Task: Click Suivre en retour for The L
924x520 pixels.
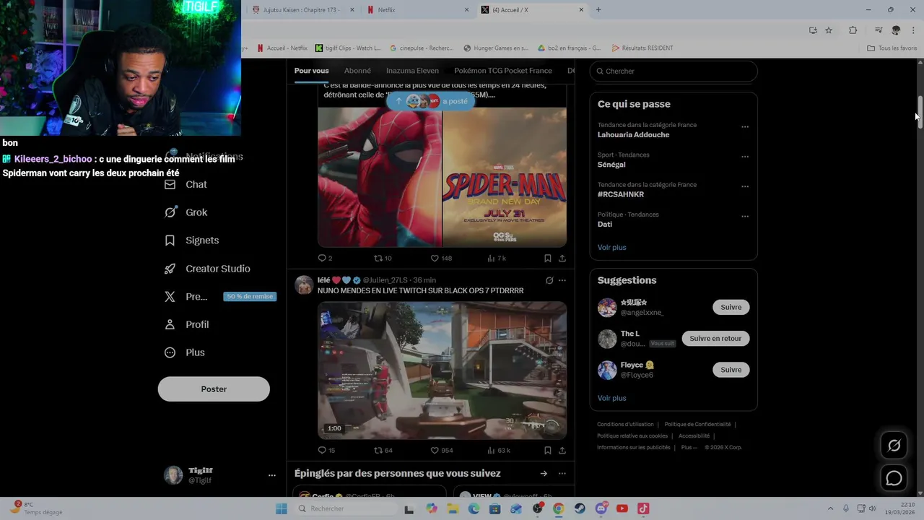Action: click(715, 338)
